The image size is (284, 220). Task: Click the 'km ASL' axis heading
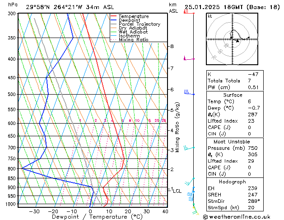click(173, 8)
